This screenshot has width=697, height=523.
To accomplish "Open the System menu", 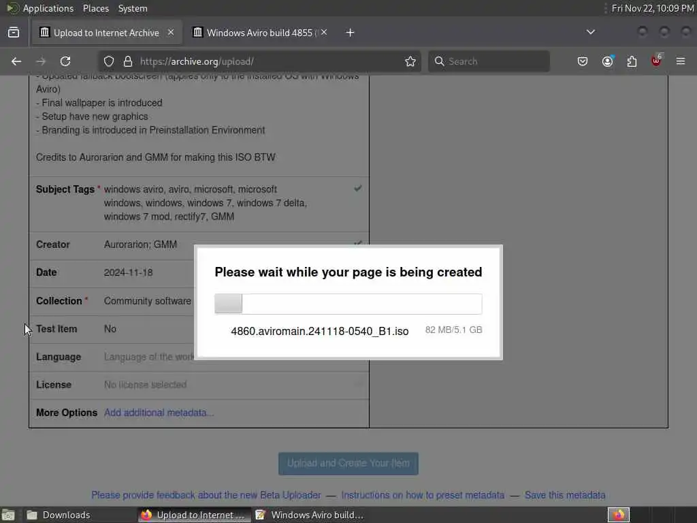I will point(133,8).
